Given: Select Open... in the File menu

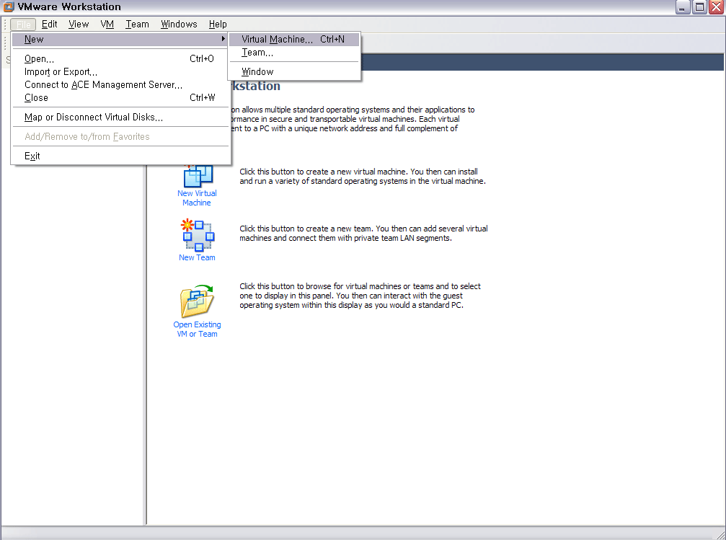Looking at the screenshot, I should 120,59.
